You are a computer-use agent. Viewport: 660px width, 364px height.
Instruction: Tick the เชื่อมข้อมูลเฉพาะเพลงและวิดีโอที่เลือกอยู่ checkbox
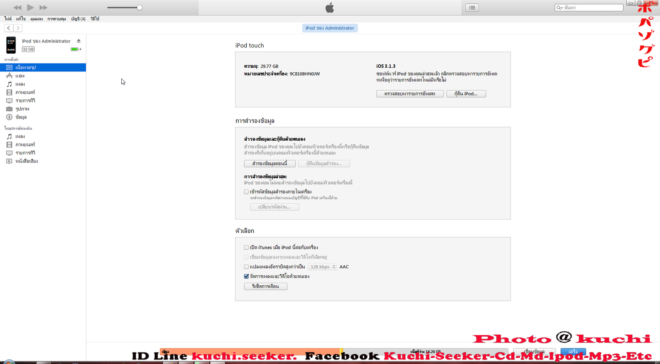pos(246,257)
